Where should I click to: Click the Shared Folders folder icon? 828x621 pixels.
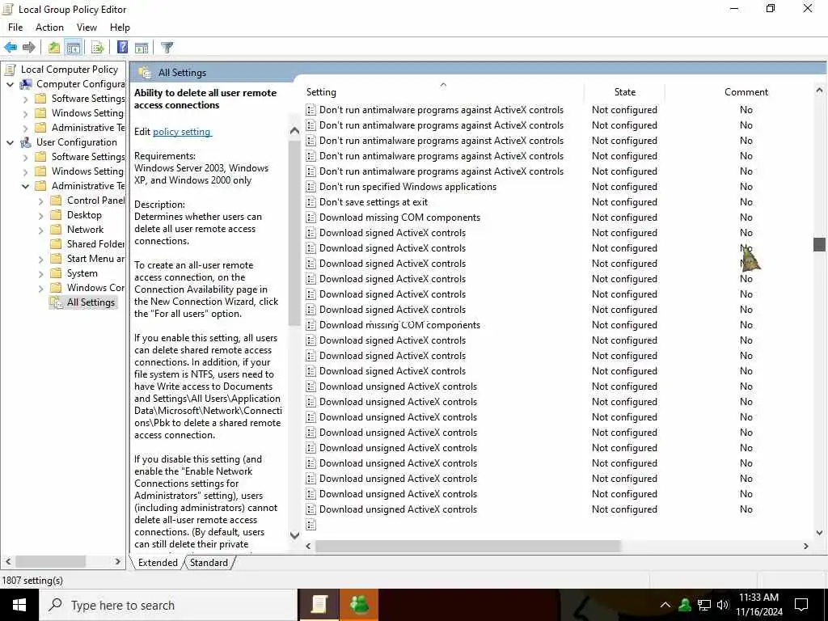[56, 244]
